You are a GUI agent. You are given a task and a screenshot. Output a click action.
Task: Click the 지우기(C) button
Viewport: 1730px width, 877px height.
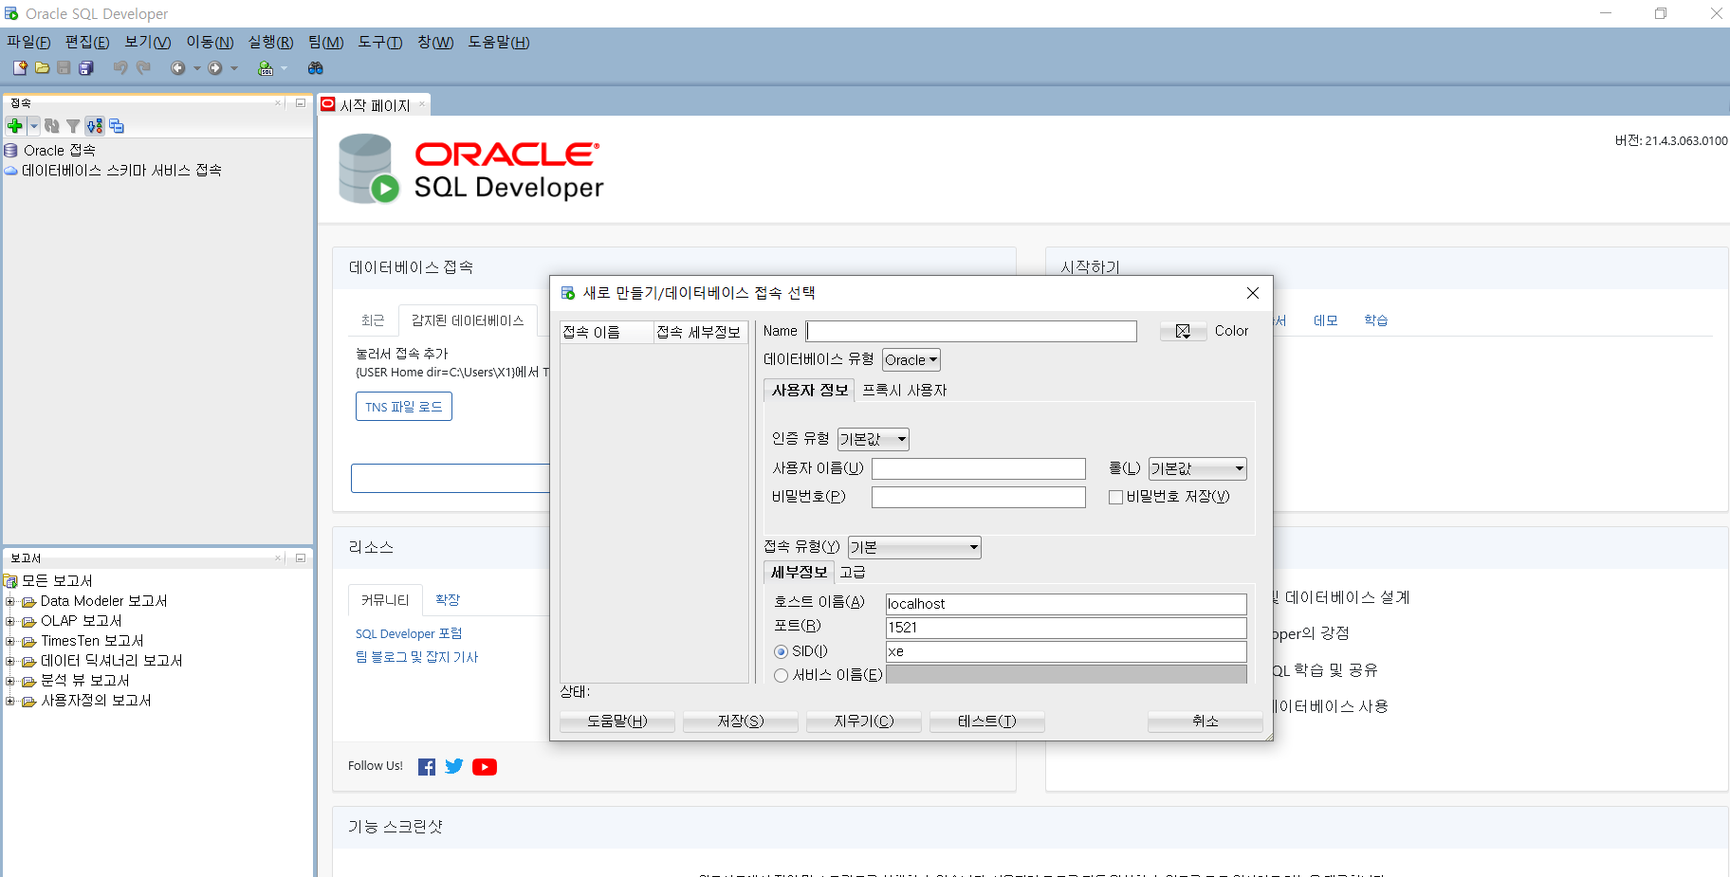(x=864, y=722)
